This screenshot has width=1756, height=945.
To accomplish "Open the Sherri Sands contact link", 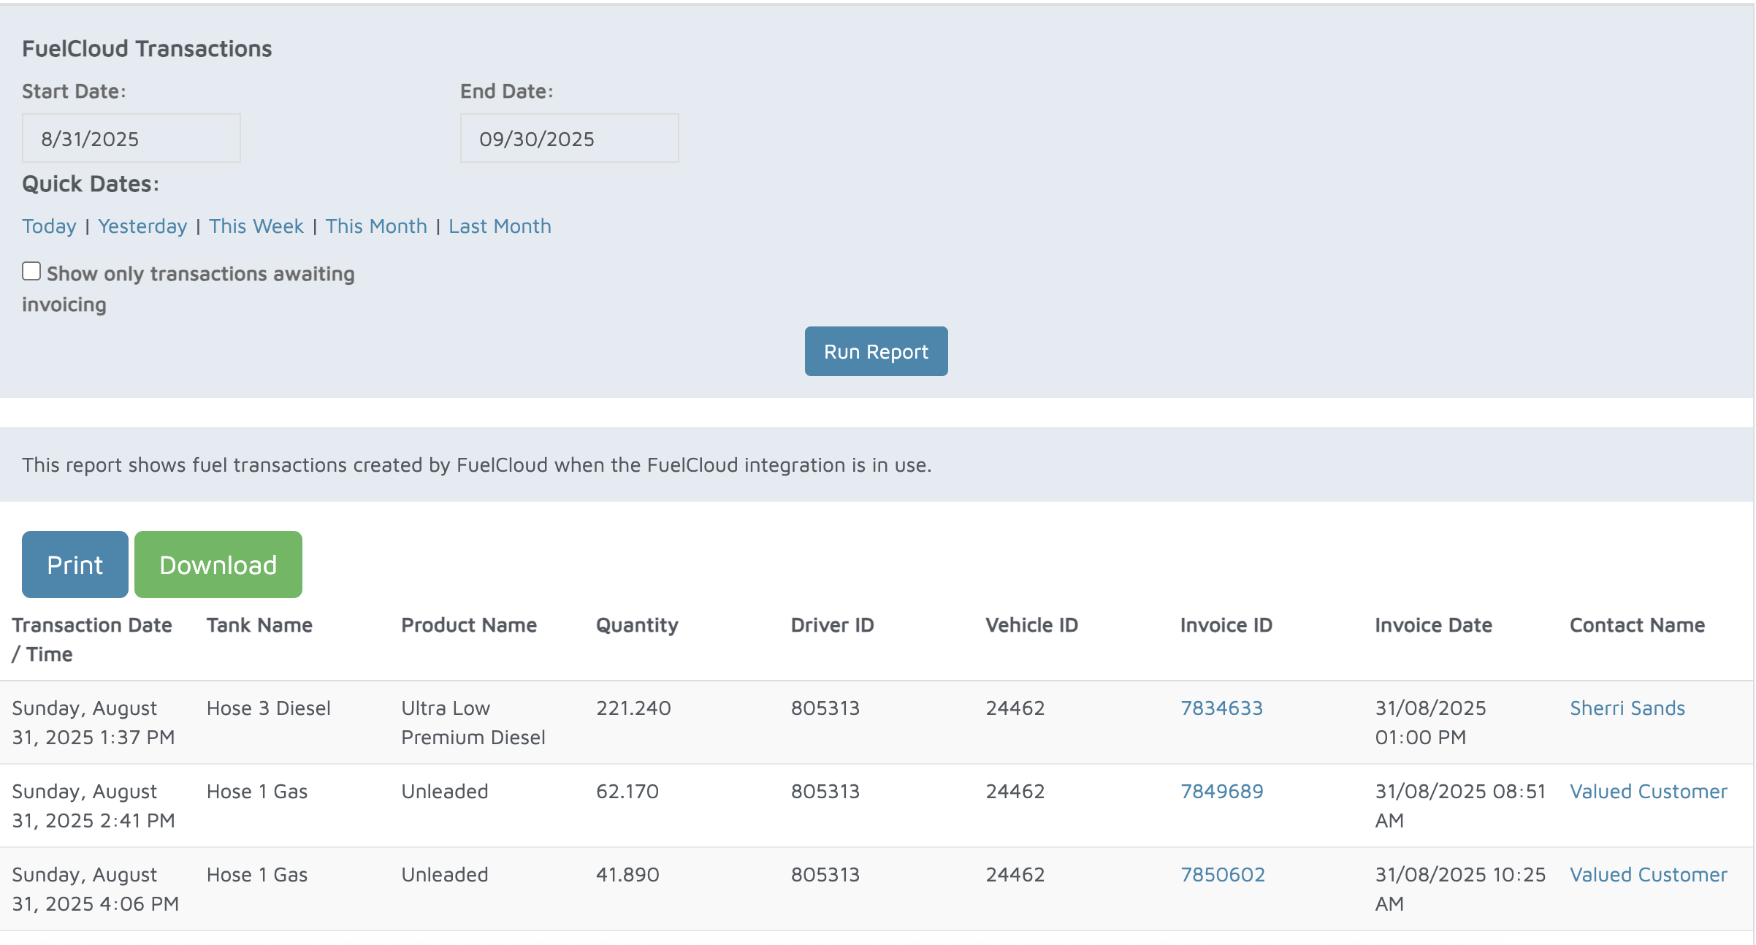I will tap(1627, 708).
